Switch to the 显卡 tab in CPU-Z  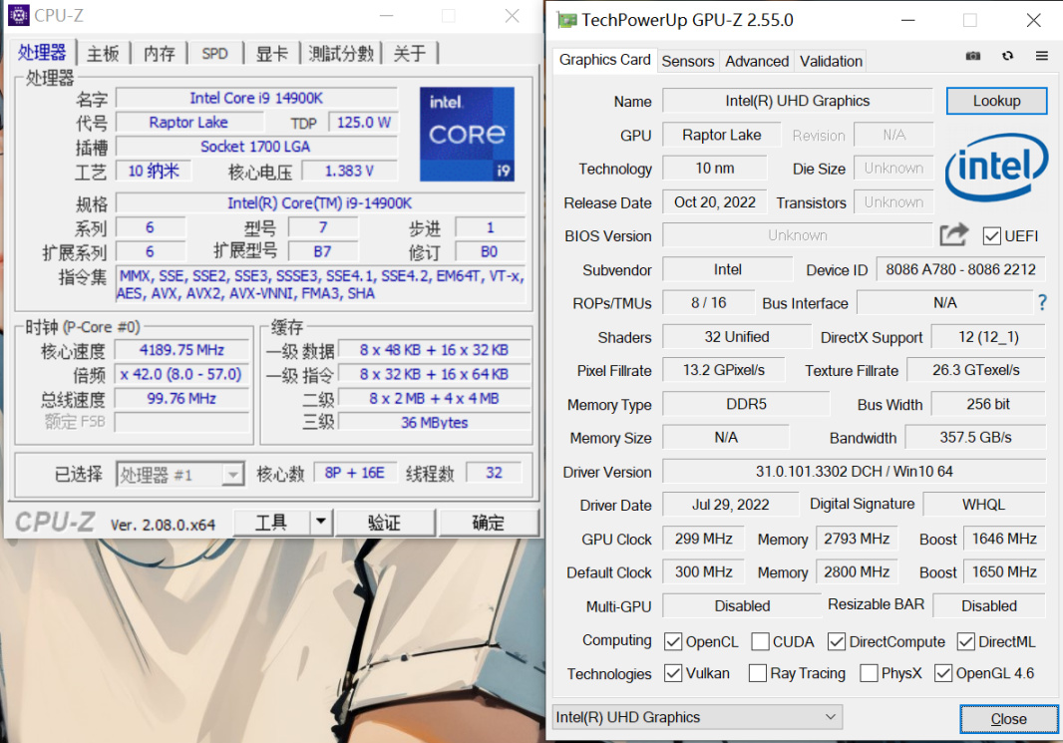tap(272, 54)
